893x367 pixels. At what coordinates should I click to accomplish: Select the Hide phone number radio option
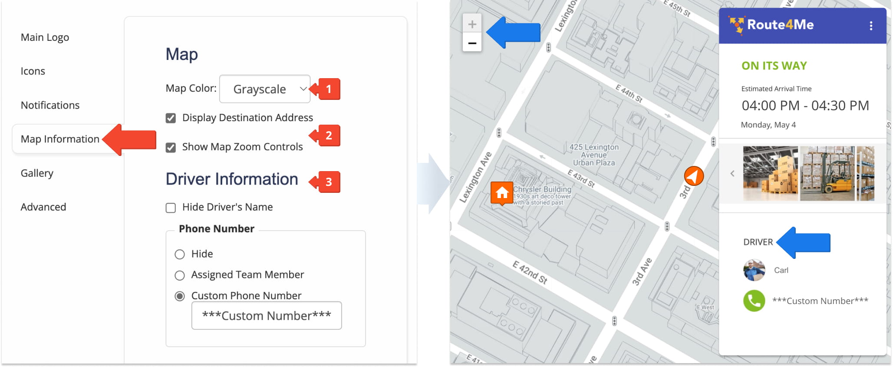click(x=180, y=255)
